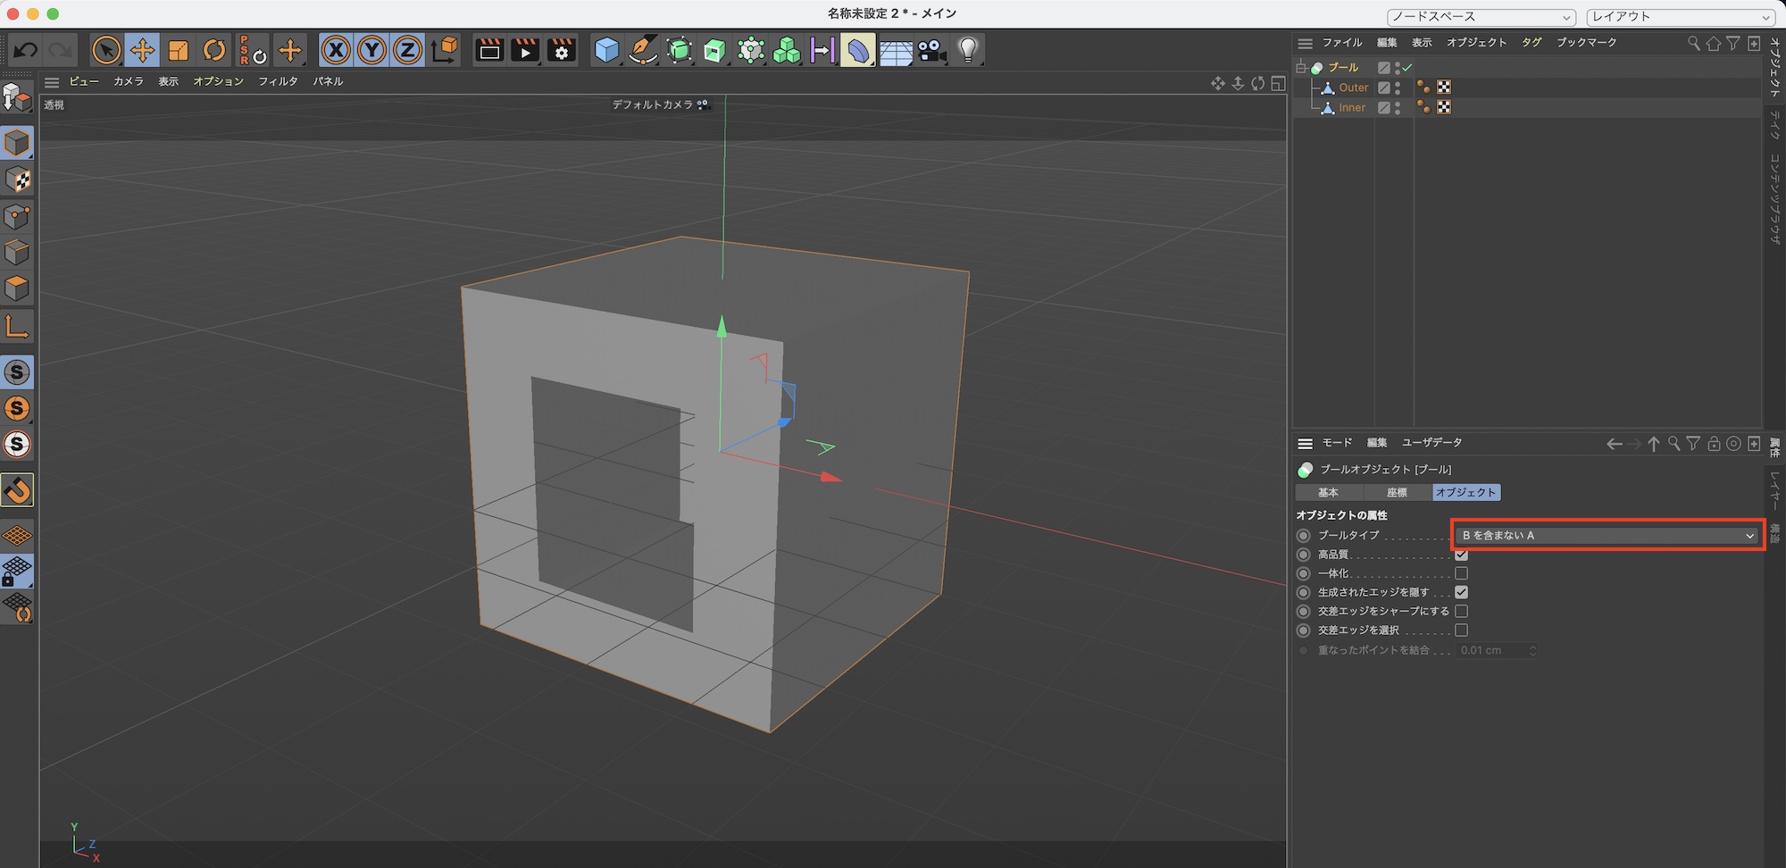The height and width of the screenshot is (868, 1786).
Task: Click the camera object icon
Action: (931, 50)
